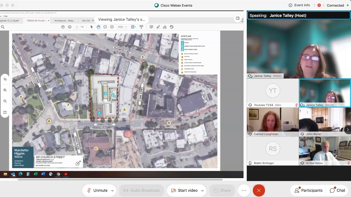Click the Share content button
This screenshot has height=197, width=351.
point(222,190)
